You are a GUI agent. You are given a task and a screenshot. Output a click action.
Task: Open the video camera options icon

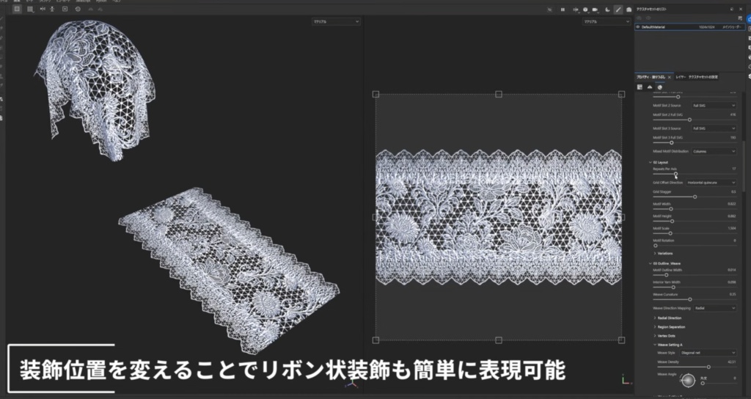[x=596, y=10]
